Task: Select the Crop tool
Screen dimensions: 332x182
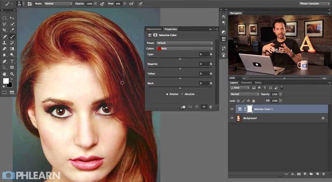Action: point(4,30)
